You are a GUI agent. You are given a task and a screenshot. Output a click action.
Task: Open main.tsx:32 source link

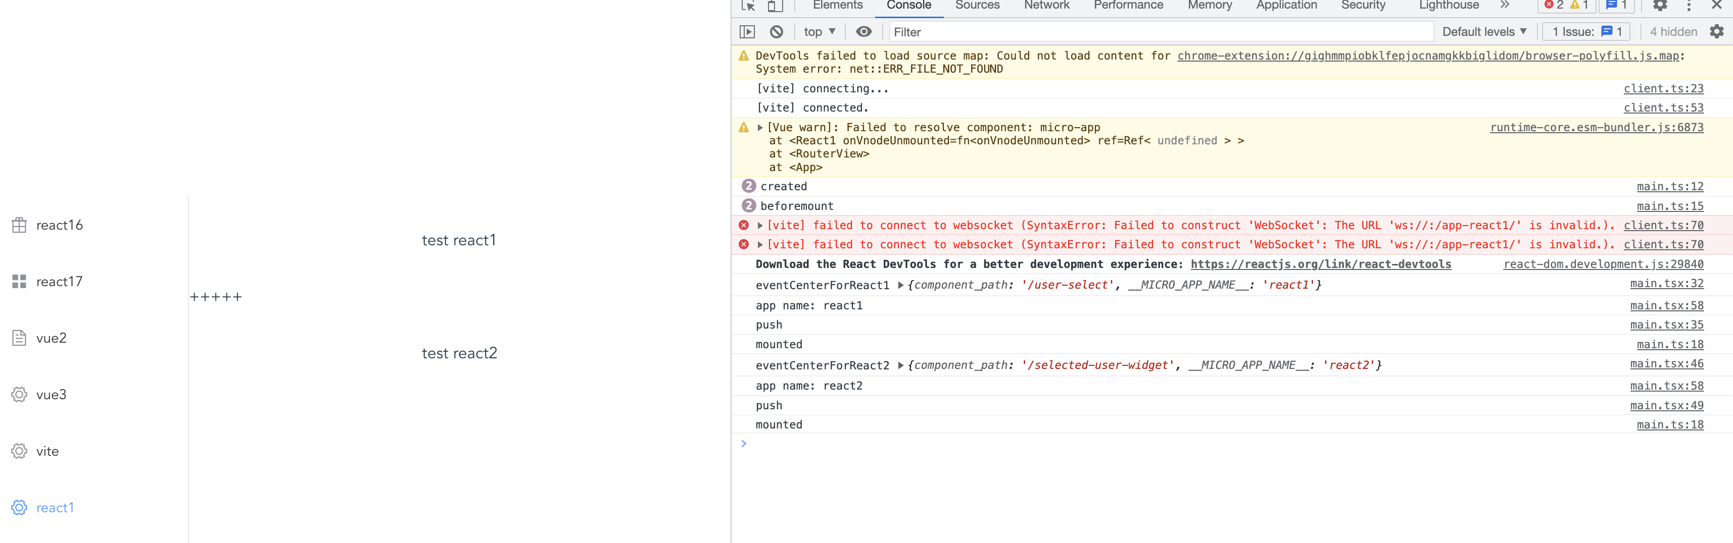click(1666, 284)
